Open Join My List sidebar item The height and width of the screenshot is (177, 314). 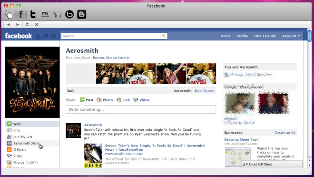coord(32,137)
